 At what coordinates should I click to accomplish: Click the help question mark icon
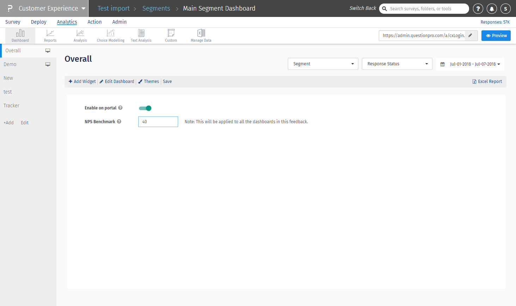(478, 9)
